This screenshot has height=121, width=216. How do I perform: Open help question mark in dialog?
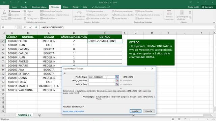(x=145, y=69)
